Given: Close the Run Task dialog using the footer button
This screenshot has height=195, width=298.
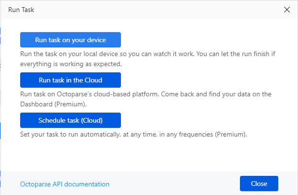Looking at the screenshot, I should (x=259, y=184).
